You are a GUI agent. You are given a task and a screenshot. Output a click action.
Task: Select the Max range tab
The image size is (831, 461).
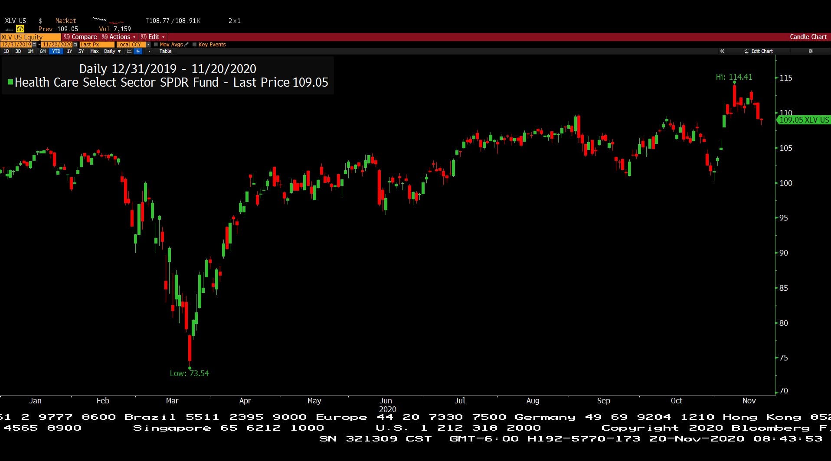[x=94, y=51]
